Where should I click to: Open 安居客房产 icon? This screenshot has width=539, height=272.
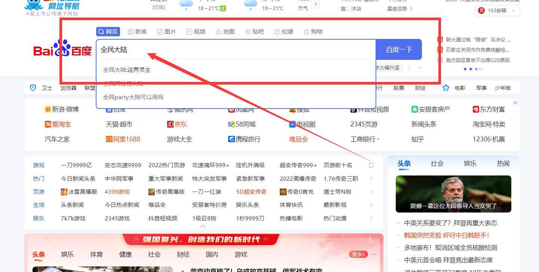click(414, 109)
